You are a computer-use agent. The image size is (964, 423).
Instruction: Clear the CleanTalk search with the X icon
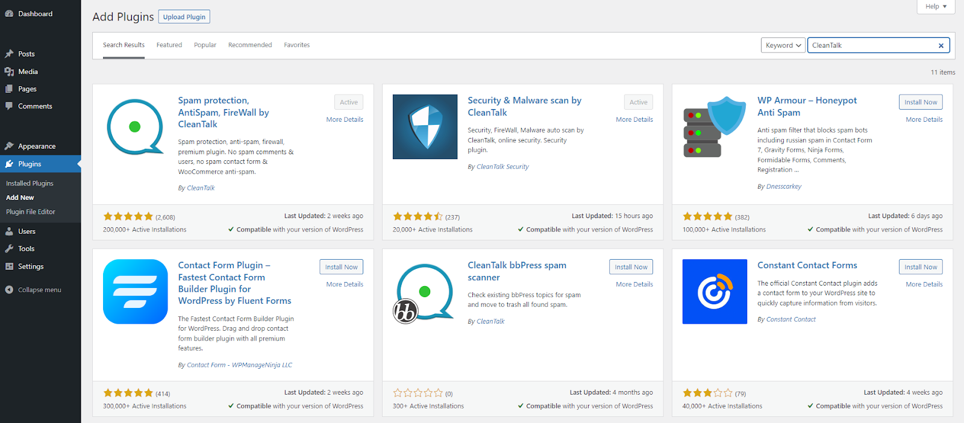pos(941,45)
